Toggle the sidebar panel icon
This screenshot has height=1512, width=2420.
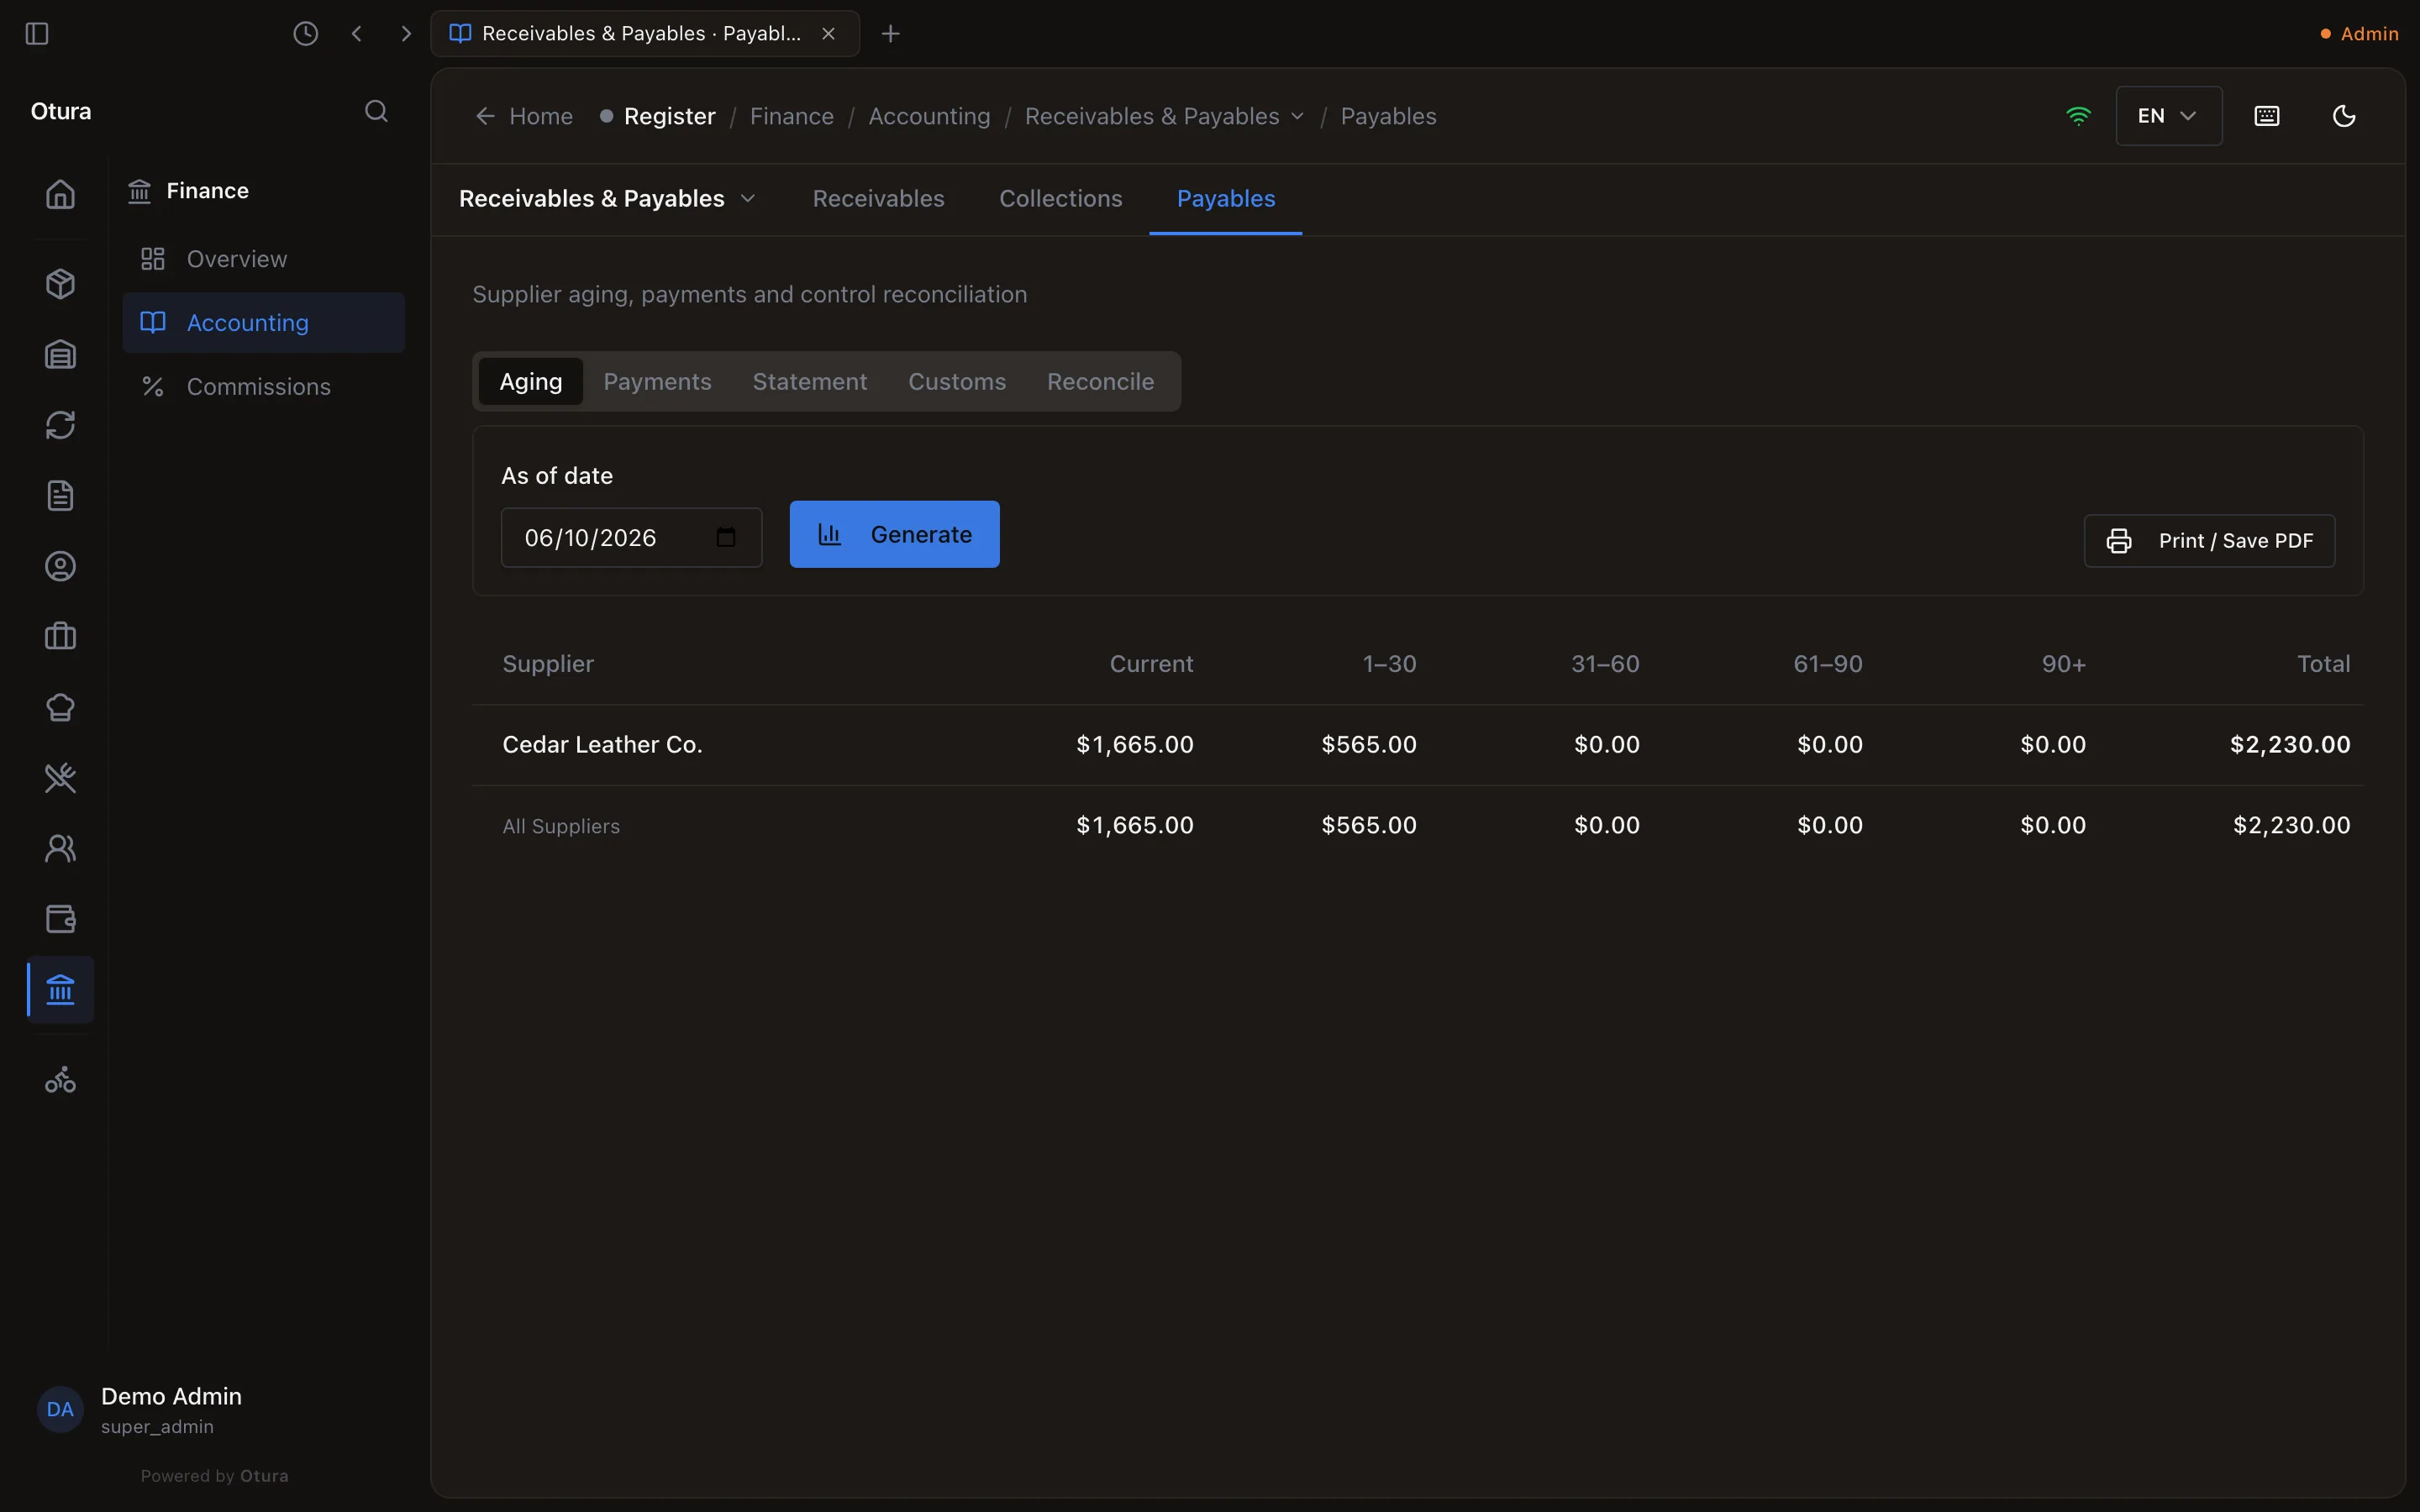pyautogui.click(x=37, y=34)
